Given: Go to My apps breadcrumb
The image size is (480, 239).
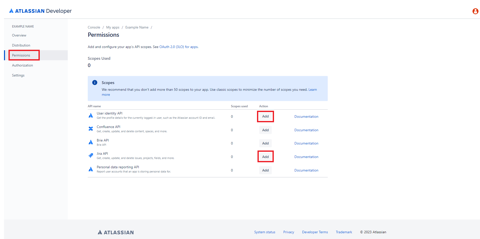Looking at the screenshot, I should [x=113, y=27].
